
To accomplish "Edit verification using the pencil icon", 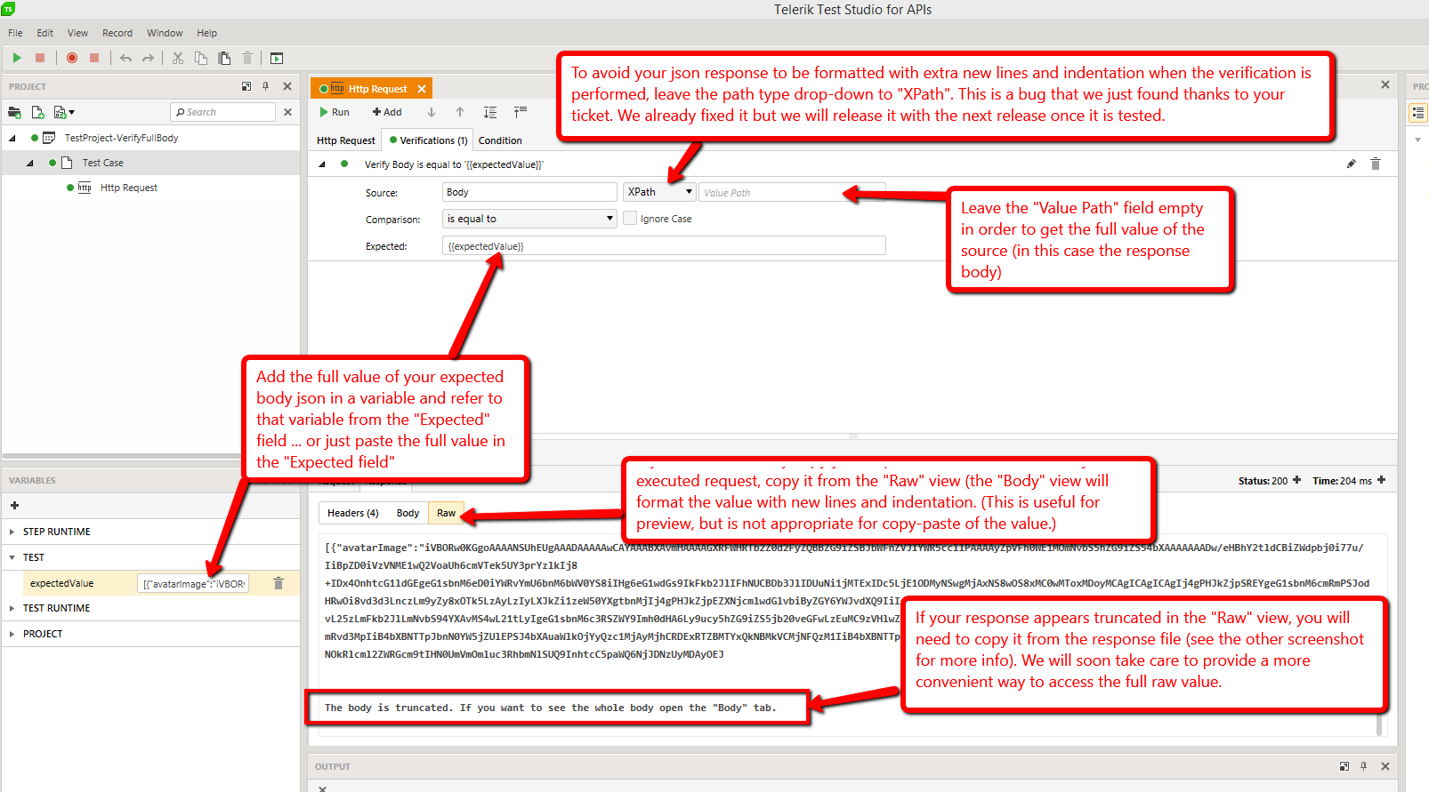I will [1351, 164].
